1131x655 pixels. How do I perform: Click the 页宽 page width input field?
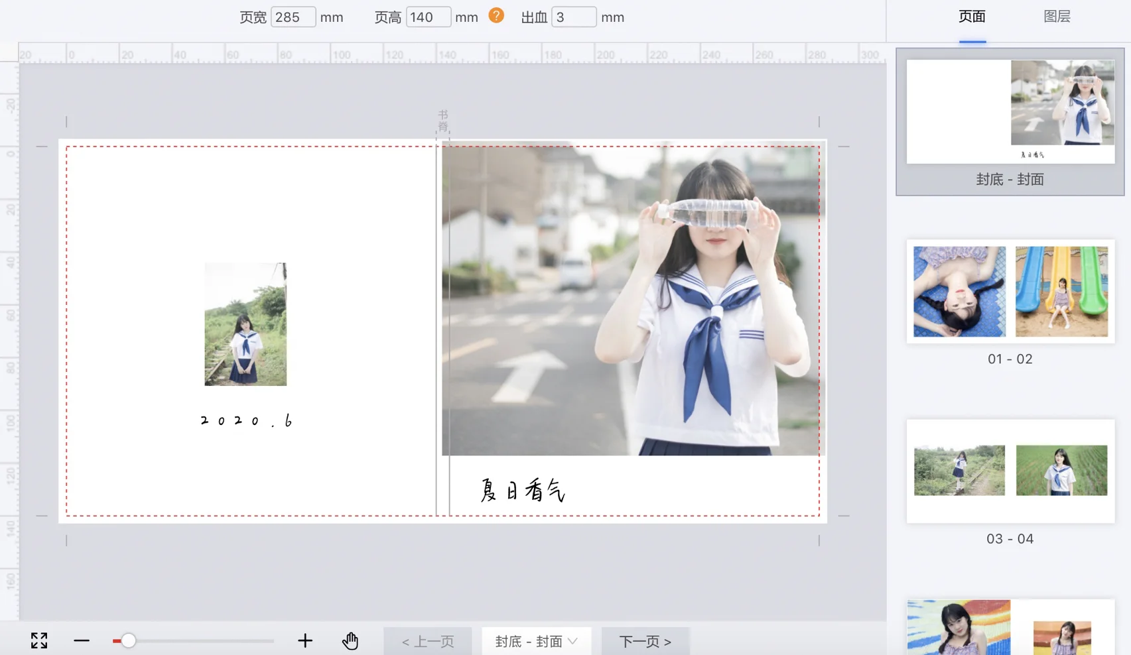[x=293, y=17]
